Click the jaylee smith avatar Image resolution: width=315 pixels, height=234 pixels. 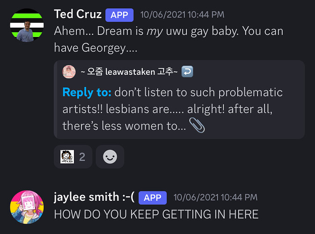(x=27, y=207)
